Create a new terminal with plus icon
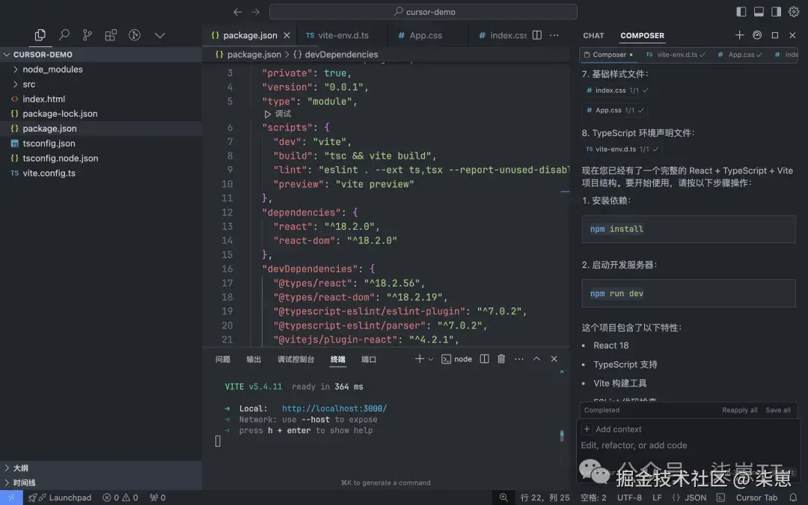Viewport: 808px width, 505px height. point(420,358)
